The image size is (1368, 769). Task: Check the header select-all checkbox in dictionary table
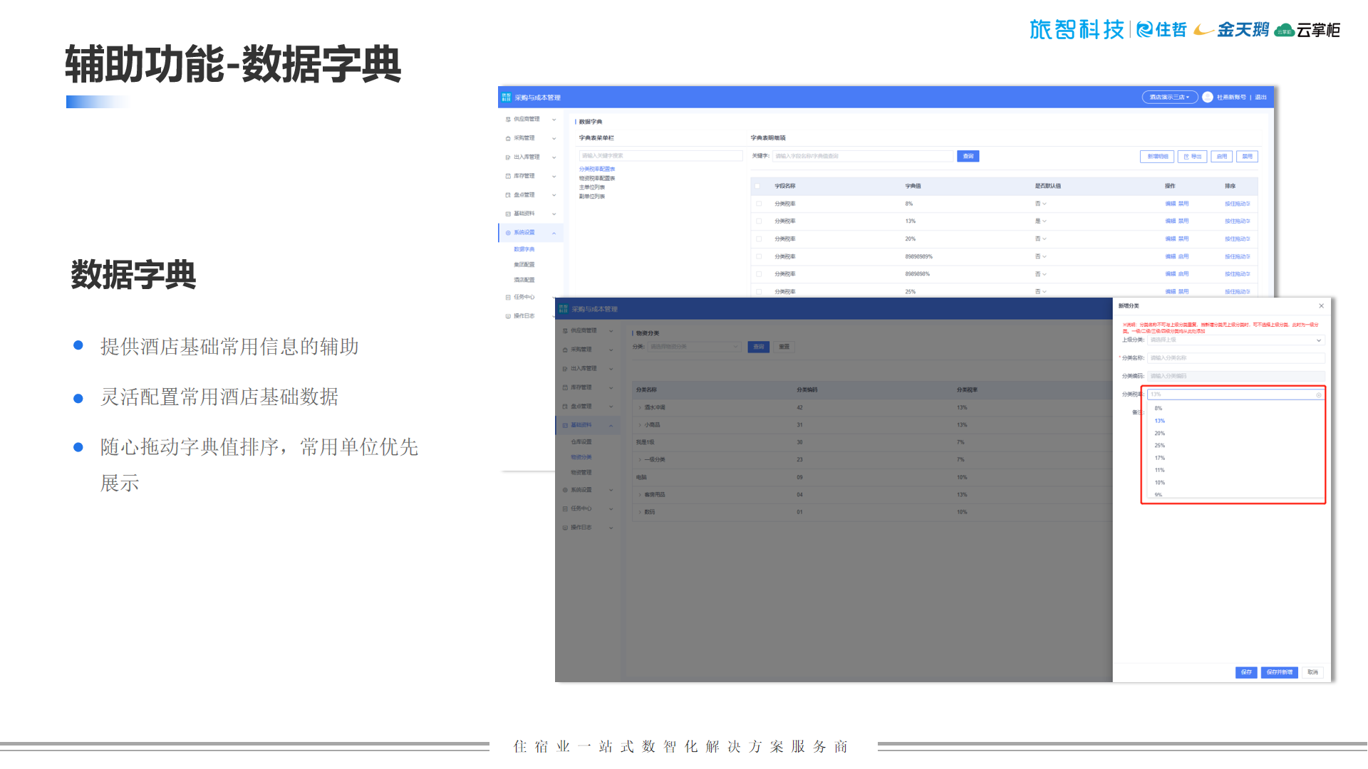(757, 186)
